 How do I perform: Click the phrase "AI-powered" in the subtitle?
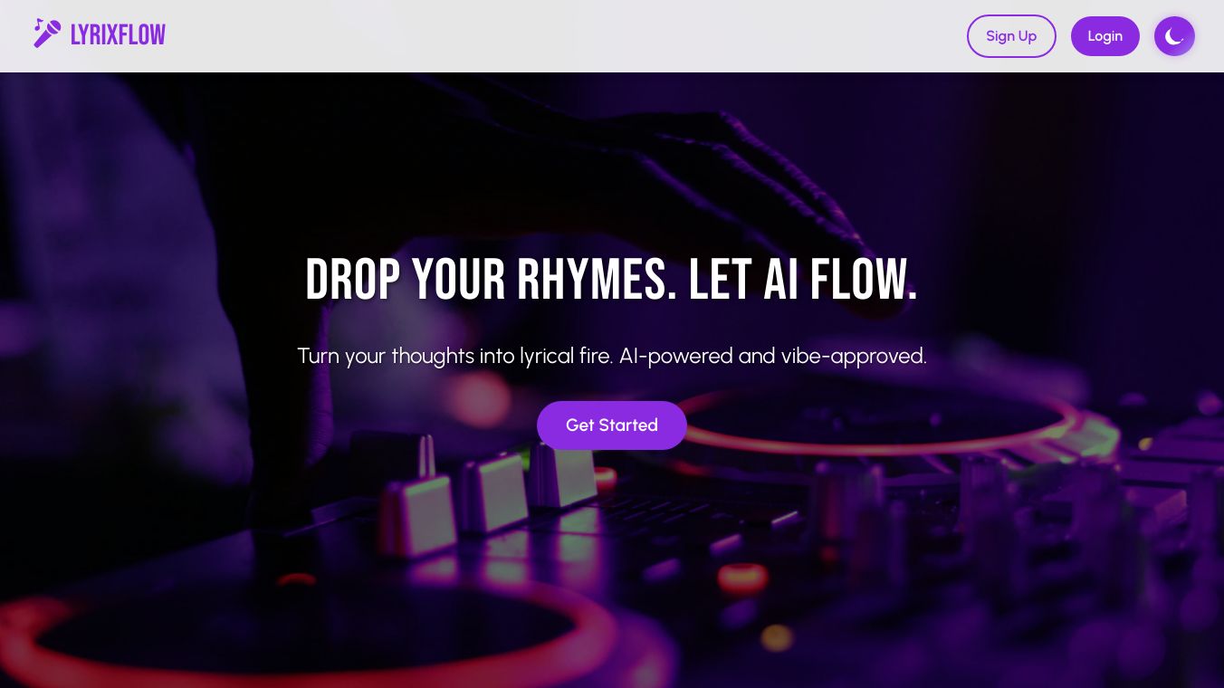pos(675,356)
